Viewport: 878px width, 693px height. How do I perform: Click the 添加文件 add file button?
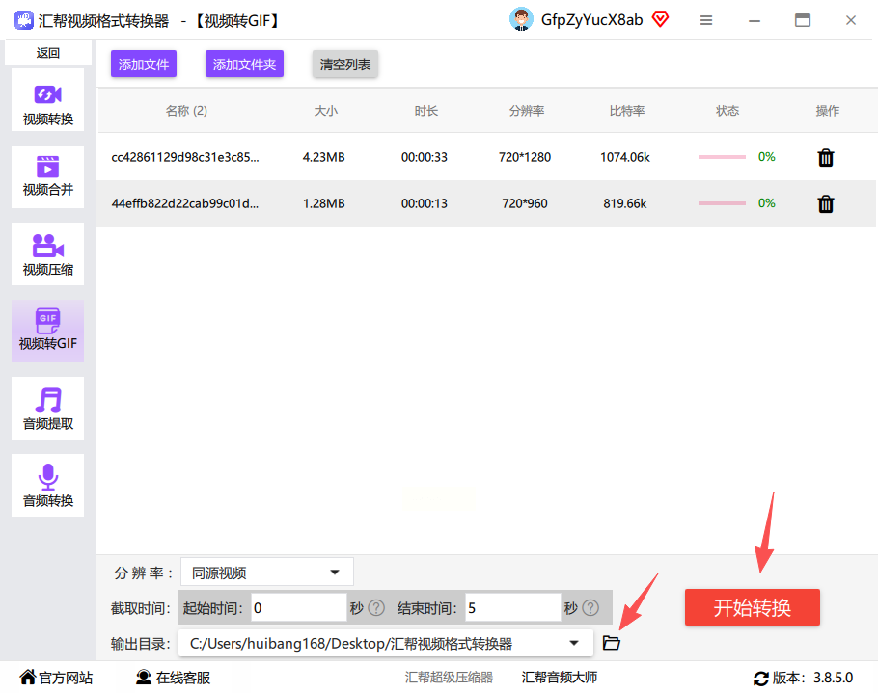click(144, 65)
